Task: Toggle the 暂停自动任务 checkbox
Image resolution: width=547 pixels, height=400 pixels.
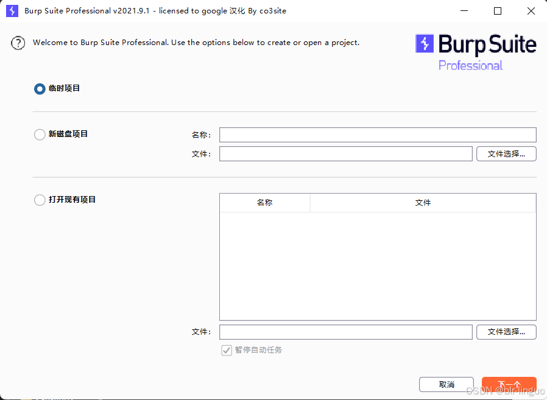Action: coord(227,350)
